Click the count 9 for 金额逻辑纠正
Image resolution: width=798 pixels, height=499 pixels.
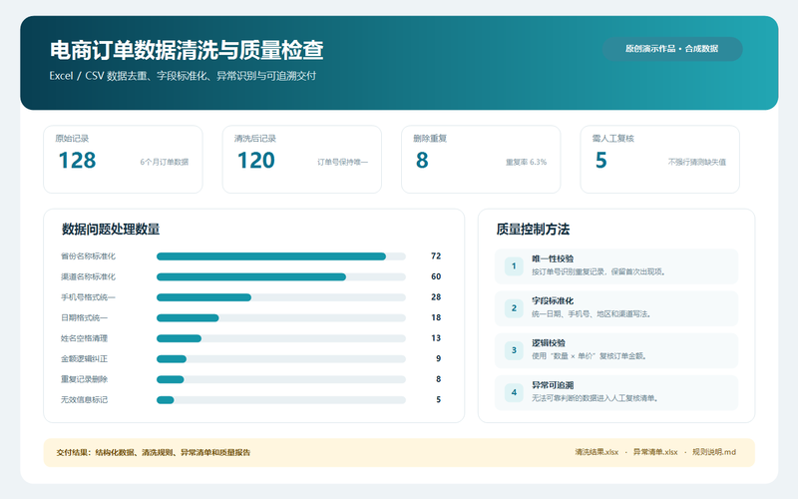tap(438, 358)
